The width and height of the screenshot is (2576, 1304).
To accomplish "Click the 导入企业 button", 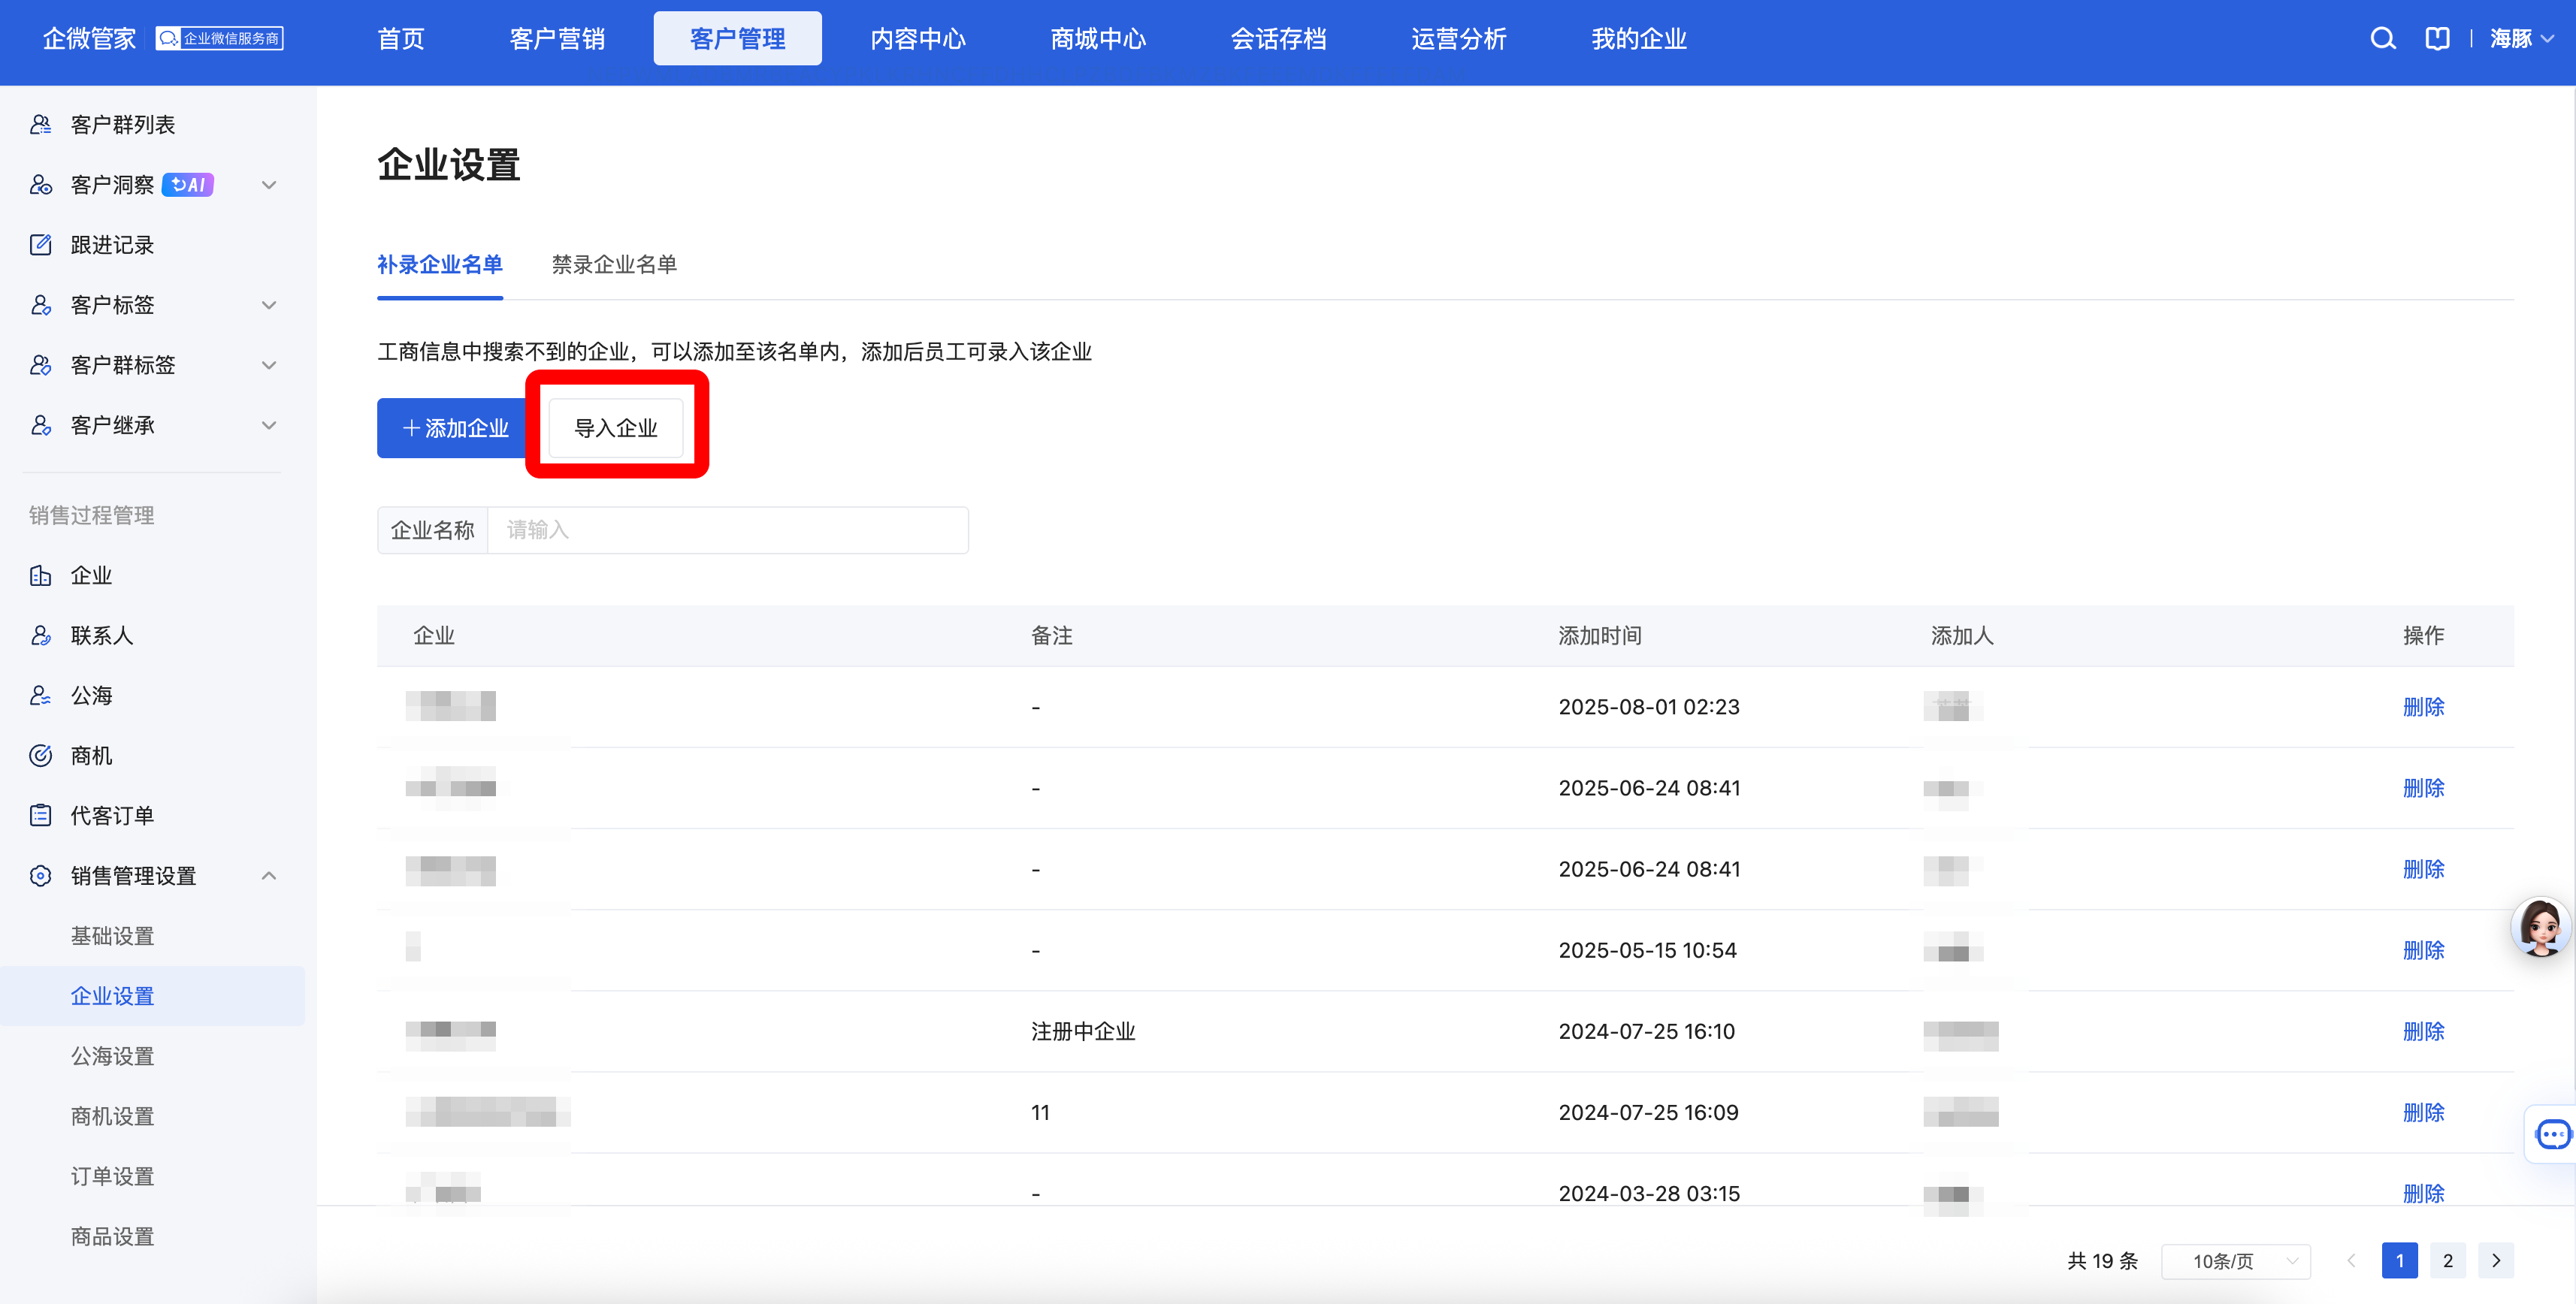I will click(616, 427).
